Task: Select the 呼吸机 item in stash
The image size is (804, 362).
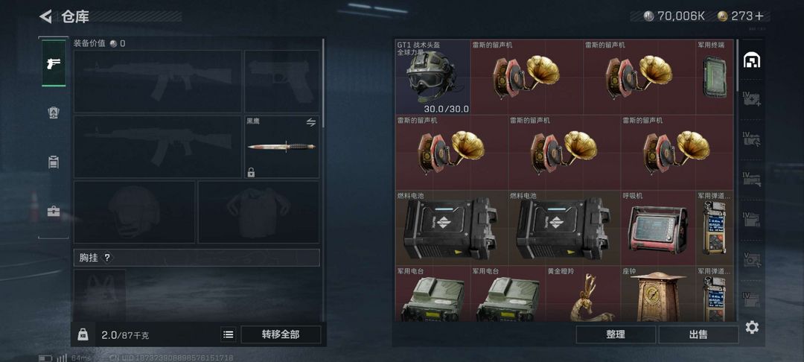Action: tap(658, 228)
